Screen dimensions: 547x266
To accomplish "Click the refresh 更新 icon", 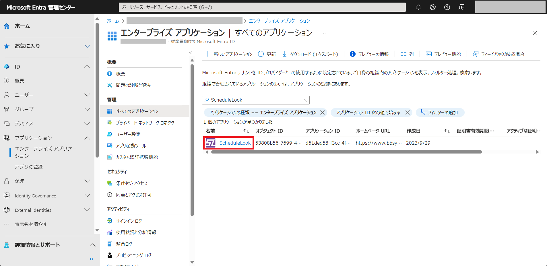I will click(x=261, y=54).
